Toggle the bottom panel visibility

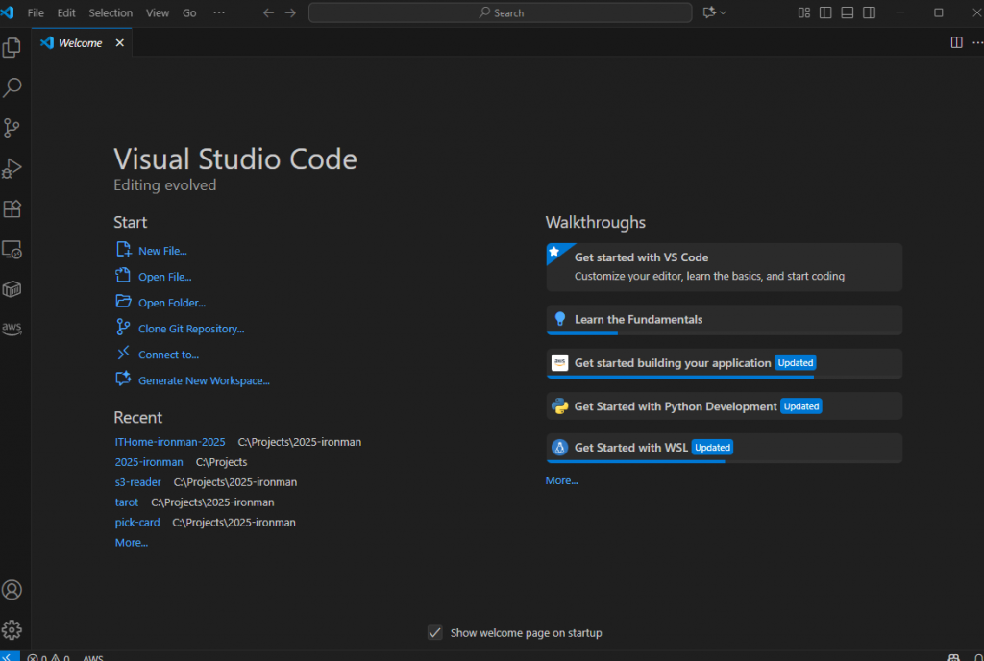tap(847, 12)
